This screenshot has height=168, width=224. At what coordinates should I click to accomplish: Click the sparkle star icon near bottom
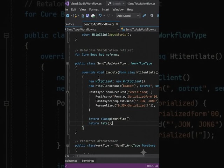[x=143, y=152]
